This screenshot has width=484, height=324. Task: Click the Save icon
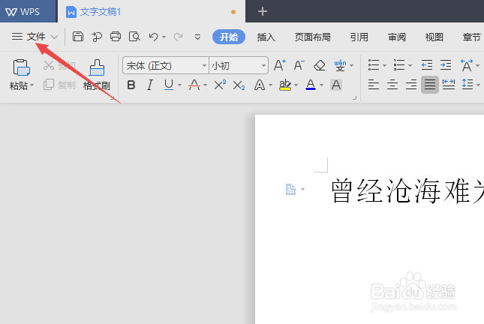click(78, 37)
